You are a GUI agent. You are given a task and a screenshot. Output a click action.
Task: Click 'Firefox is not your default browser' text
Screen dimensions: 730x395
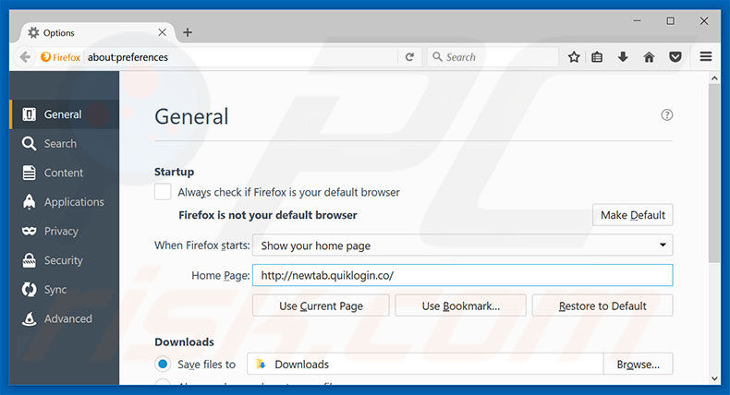coord(268,215)
